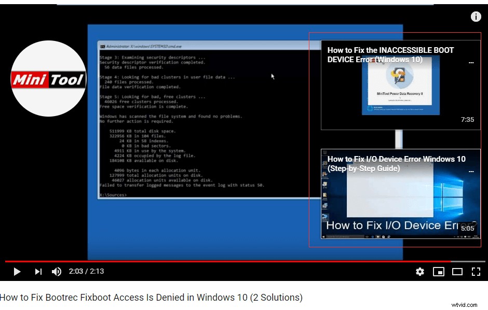Screen dimensions: 488x310
Task: Click the red video progress bar
Action: coord(208,261)
